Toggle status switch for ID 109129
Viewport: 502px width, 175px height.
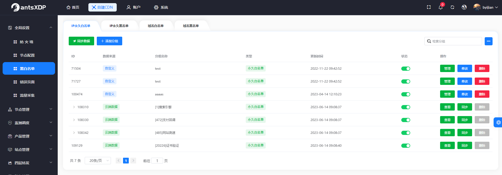coord(405,146)
